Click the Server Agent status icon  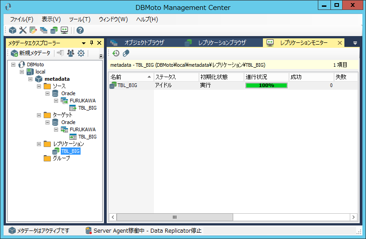pos(89,230)
